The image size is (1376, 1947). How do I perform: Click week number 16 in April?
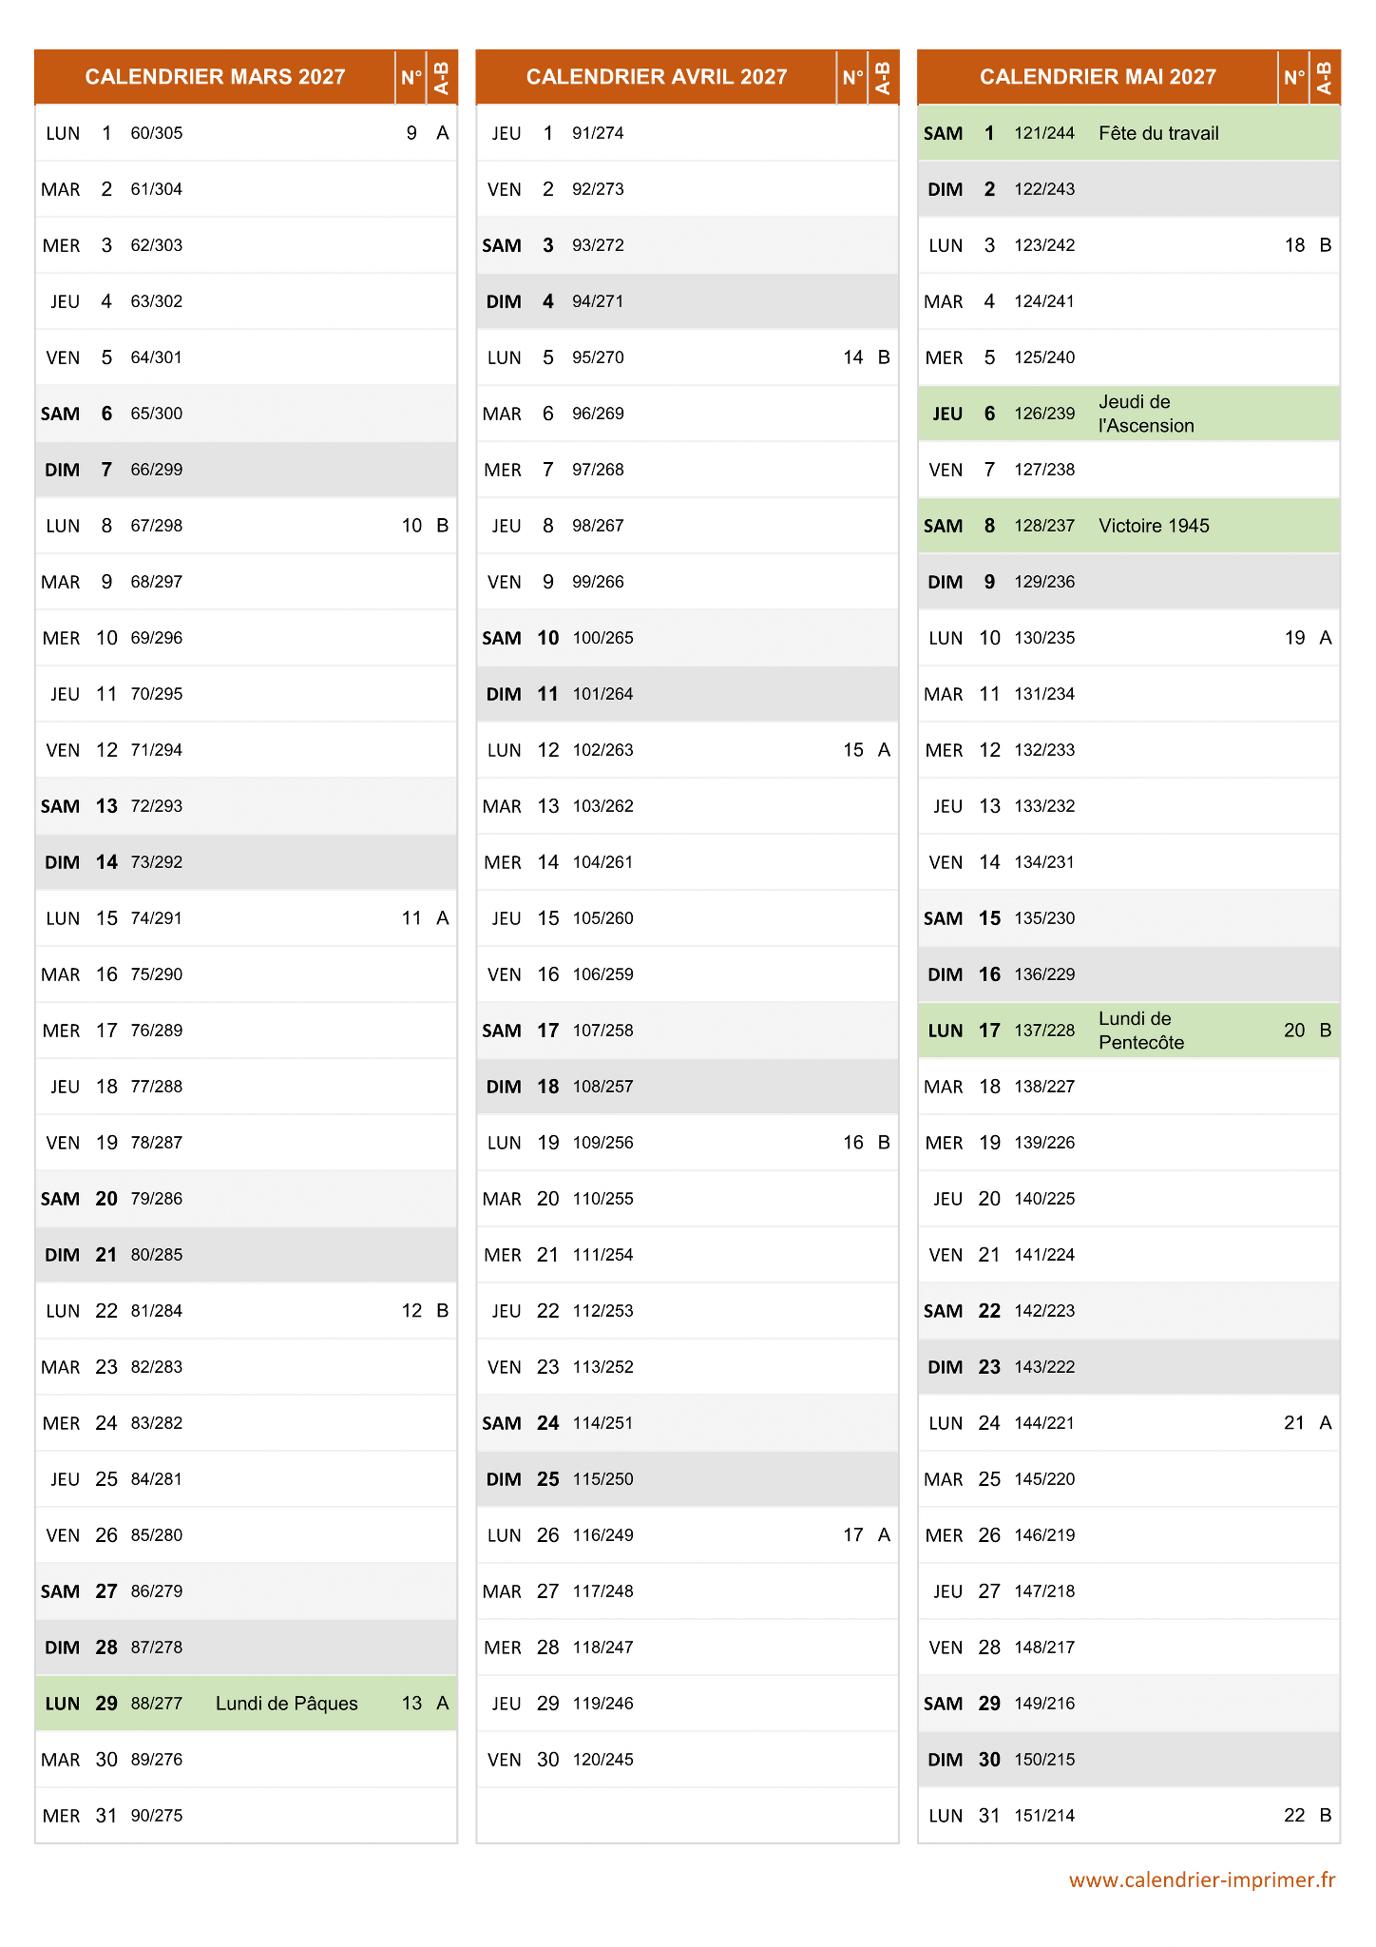(852, 1143)
